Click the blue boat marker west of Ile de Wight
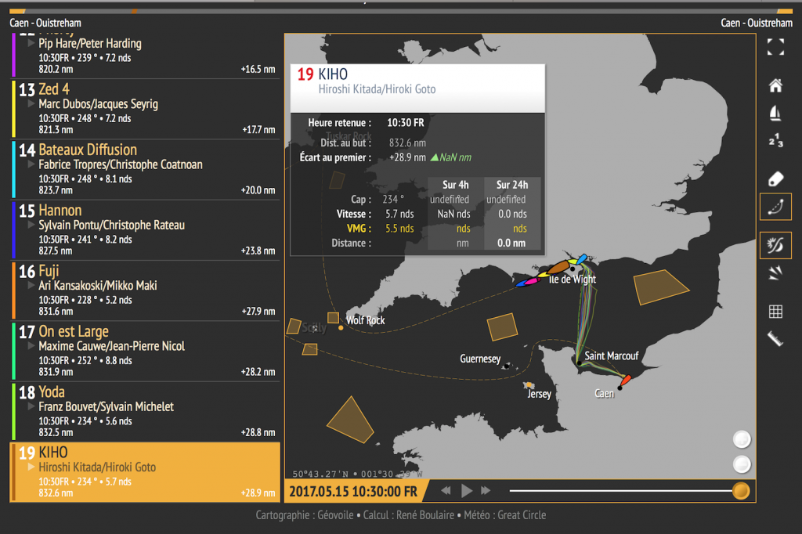 (522, 283)
